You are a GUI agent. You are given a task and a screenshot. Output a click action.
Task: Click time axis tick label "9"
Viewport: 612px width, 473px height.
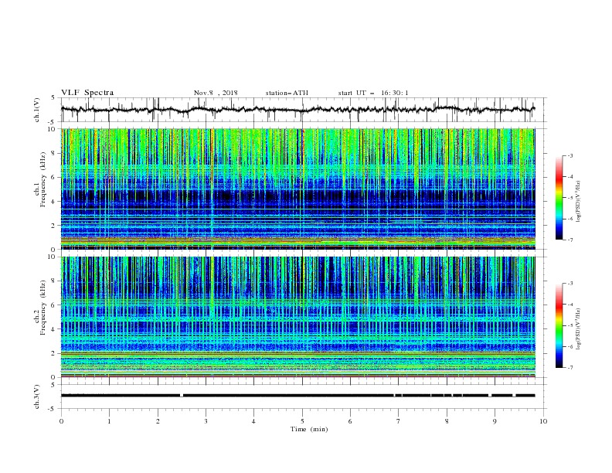(495, 421)
